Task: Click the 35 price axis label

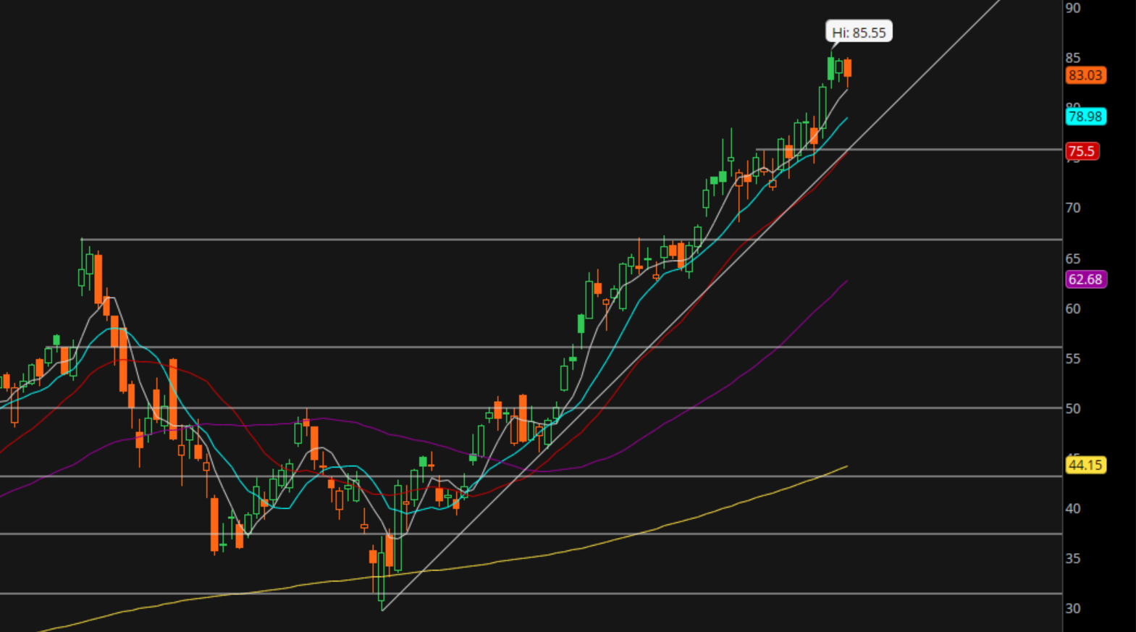Action: 1073,559
